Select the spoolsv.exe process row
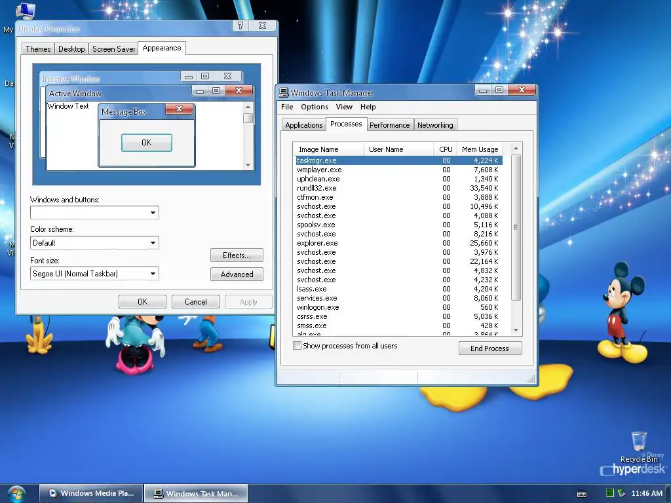 click(399, 225)
